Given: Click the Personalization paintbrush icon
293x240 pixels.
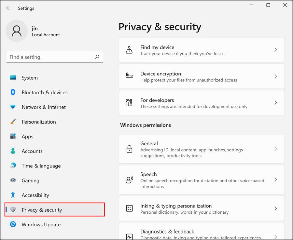Looking at the screenshot, I should pyautogui.click(x=13, y=122).
